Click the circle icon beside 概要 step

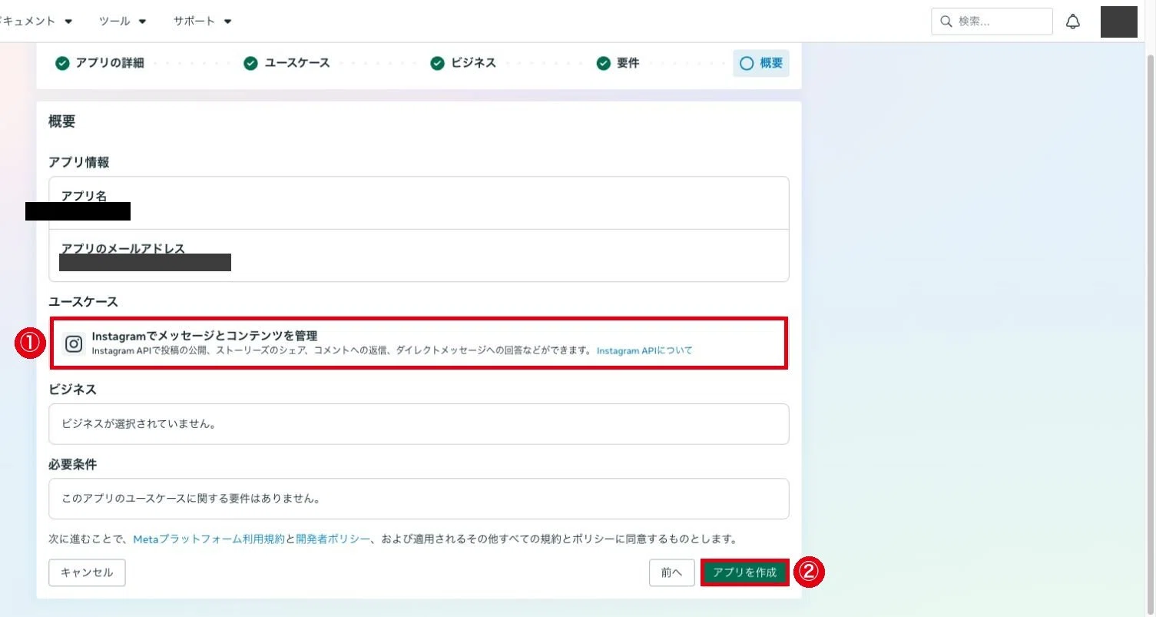tap(747, 64)
